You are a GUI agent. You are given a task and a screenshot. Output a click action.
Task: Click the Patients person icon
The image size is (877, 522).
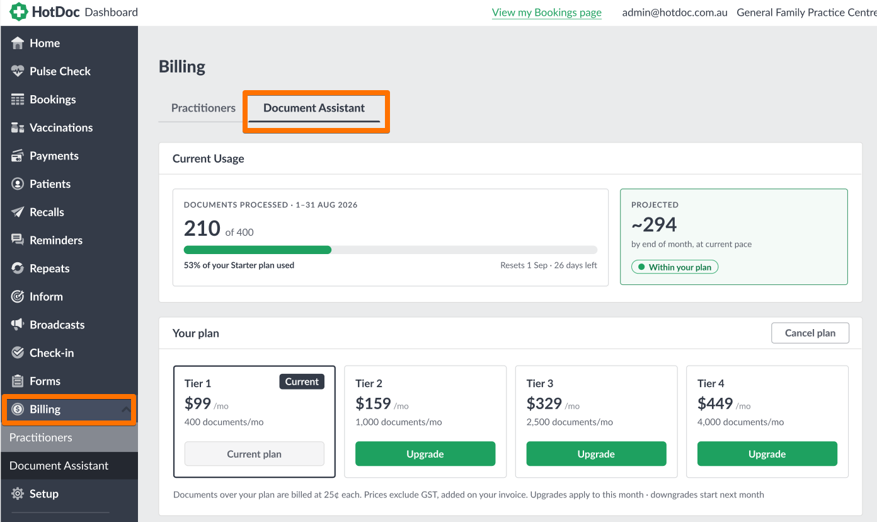click(x=18, y=184)
